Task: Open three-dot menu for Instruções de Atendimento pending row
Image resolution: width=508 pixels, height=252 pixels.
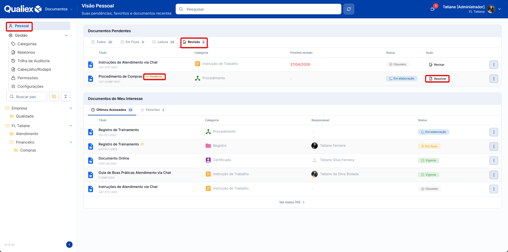Action: pyautogui.click(x=494, y=65)
